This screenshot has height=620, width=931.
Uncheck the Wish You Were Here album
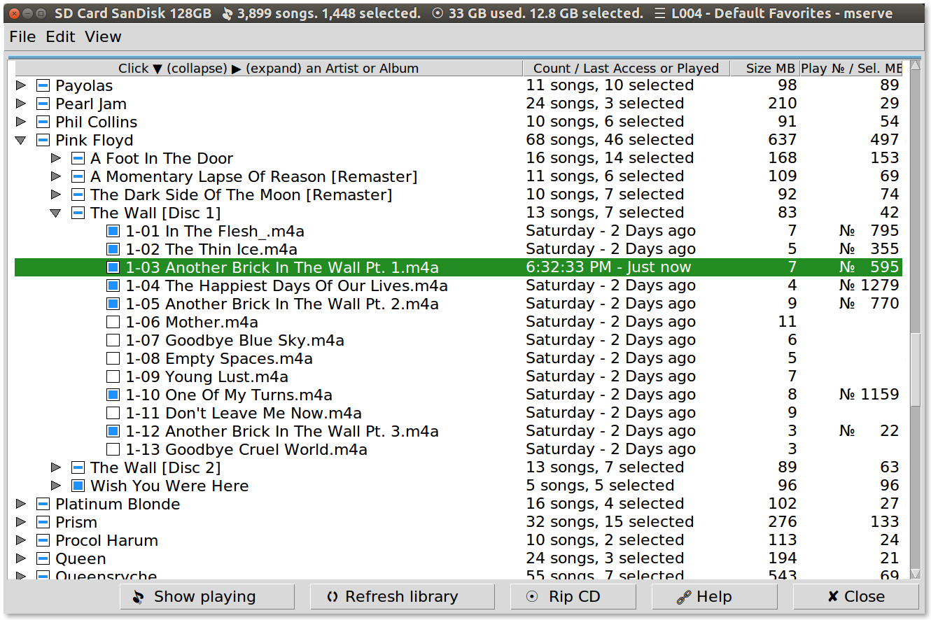tap(78, 486)
